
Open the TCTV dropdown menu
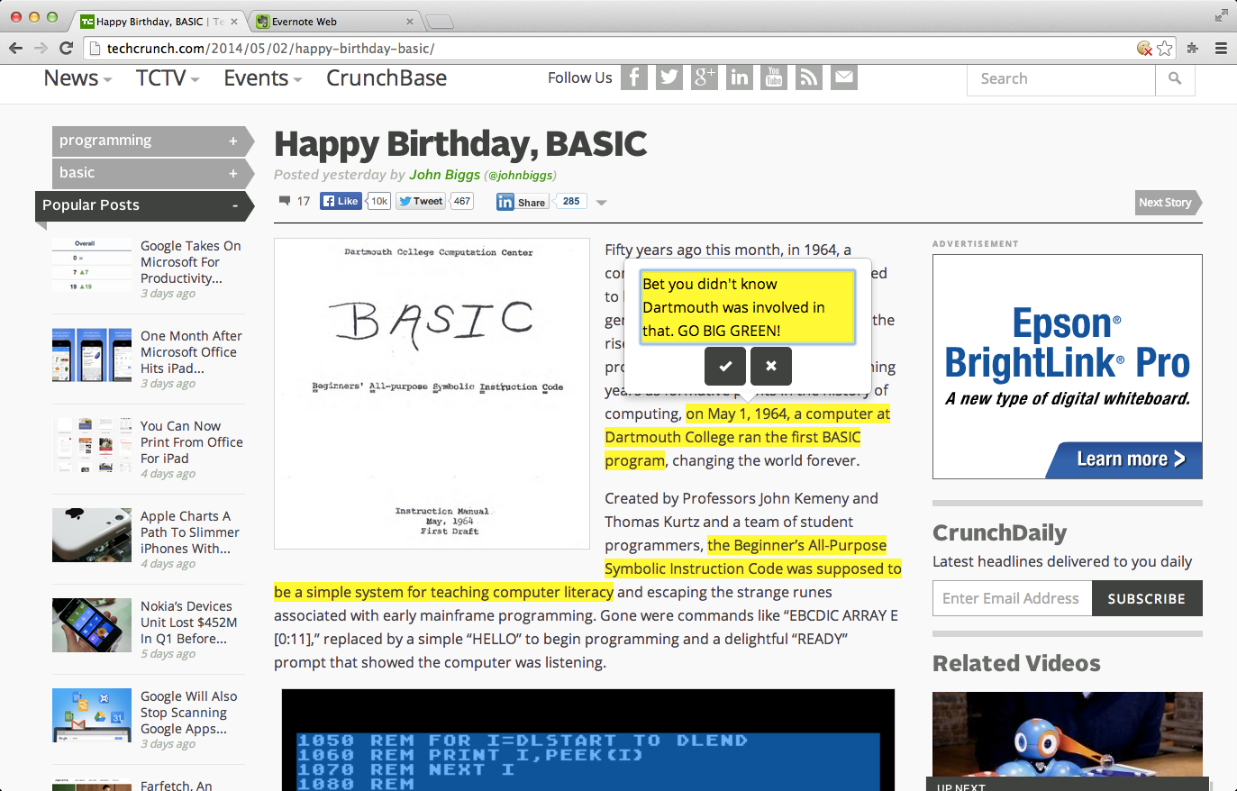(168, 78)
